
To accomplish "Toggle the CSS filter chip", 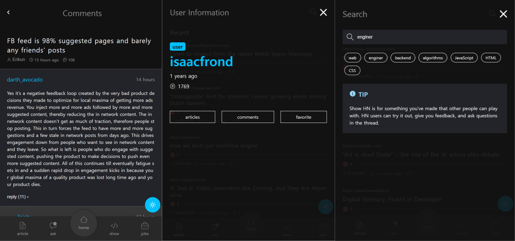I will [352, 70].
